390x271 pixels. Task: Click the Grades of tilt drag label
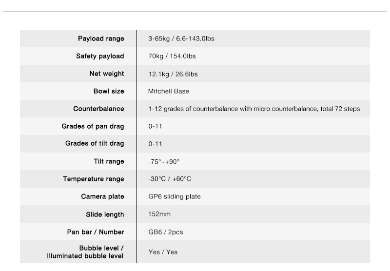coord(95,143)
